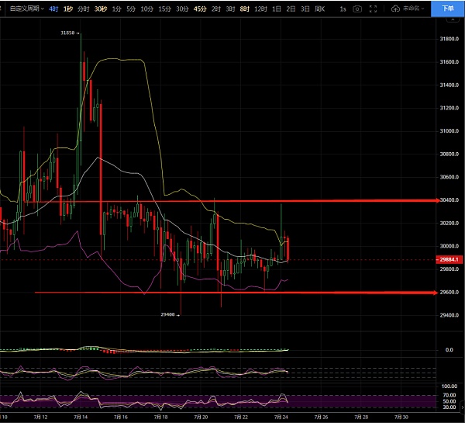Image resolution: width=465 pixels, height=423 pixels.
Task: Click the cloud save icon
Action: point(396,8)
